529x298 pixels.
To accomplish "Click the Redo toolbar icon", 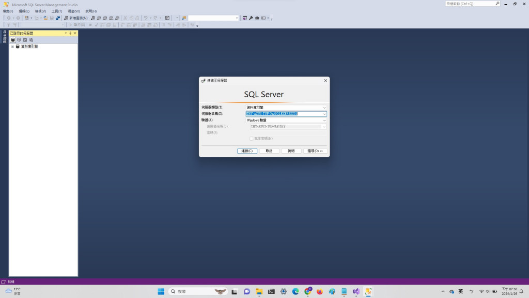I will (x=155, y=18).
